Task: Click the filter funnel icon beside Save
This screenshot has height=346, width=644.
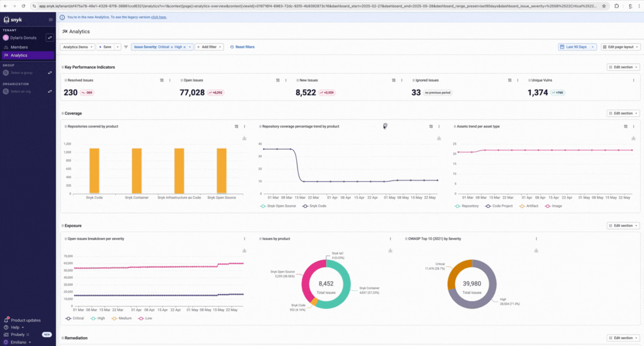Action: coord(126,47)
